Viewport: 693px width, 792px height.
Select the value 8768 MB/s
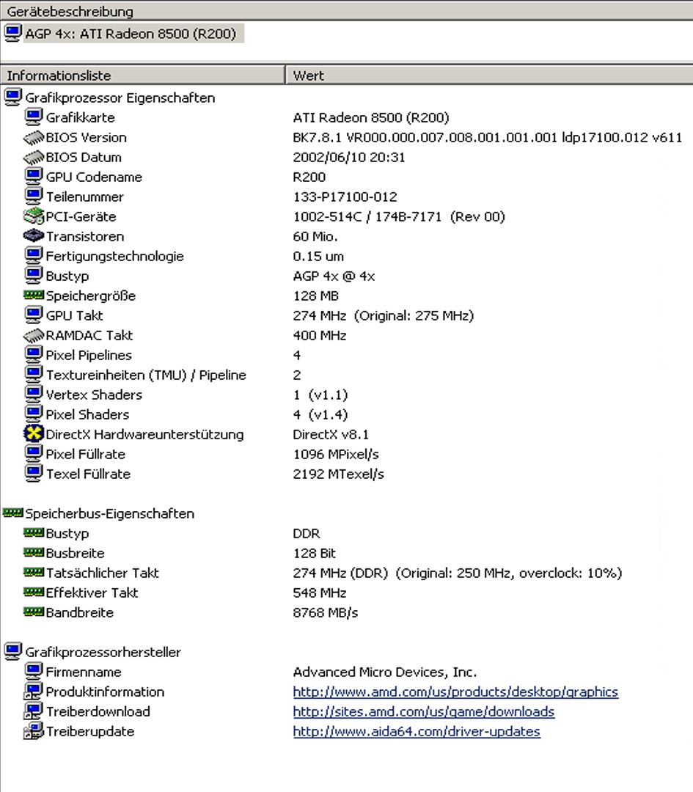coord(326,612)
